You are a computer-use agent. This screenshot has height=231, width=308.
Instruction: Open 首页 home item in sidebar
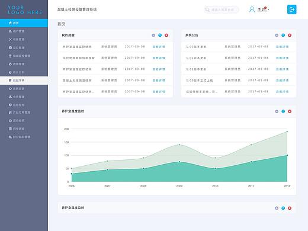24,23
